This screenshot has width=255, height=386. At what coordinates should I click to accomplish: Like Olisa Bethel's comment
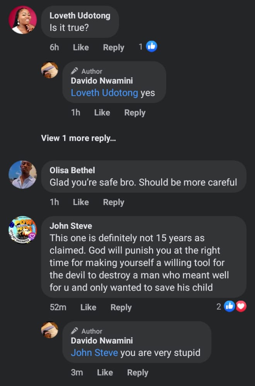click(81, 202)
